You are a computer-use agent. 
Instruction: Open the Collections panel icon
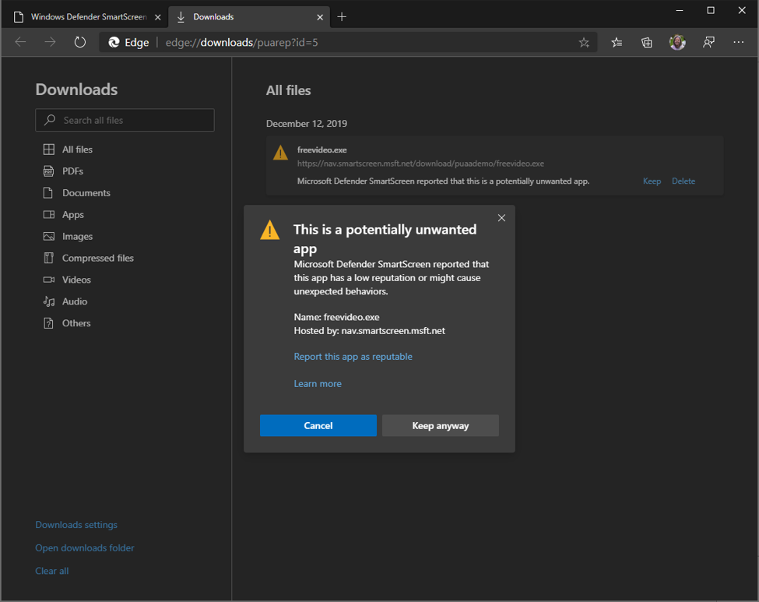646,42
